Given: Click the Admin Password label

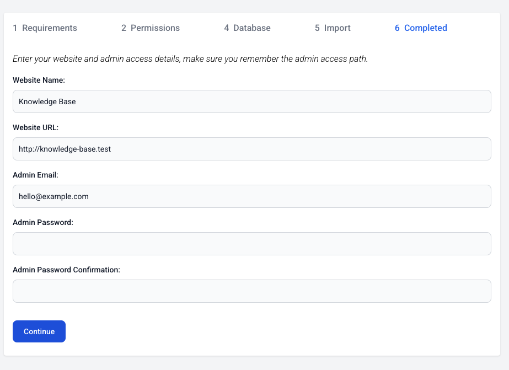Looking at the screenshot, I should 43,222.
